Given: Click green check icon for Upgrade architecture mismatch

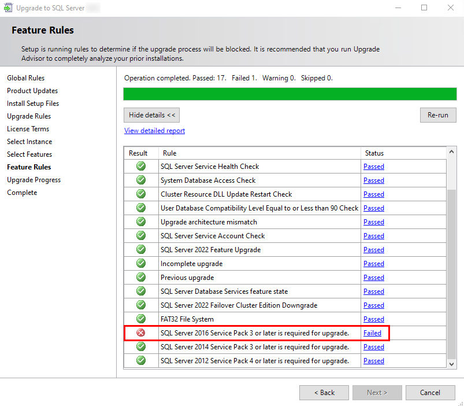Looking at the screenshot, I should point(141,222).
